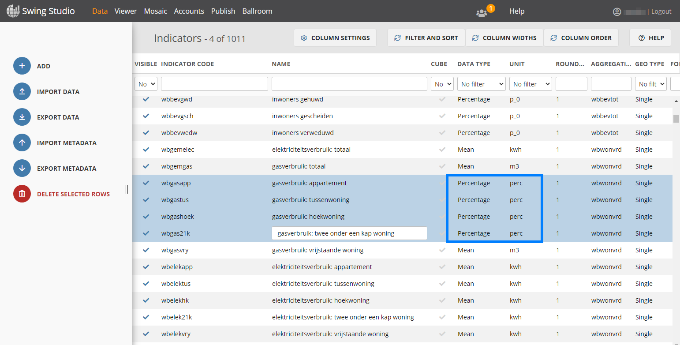Open Column Settings
Screen dimensions: 680x345
click(x=335, y=38)
